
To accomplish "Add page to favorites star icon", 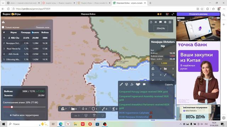I will 202,9.
